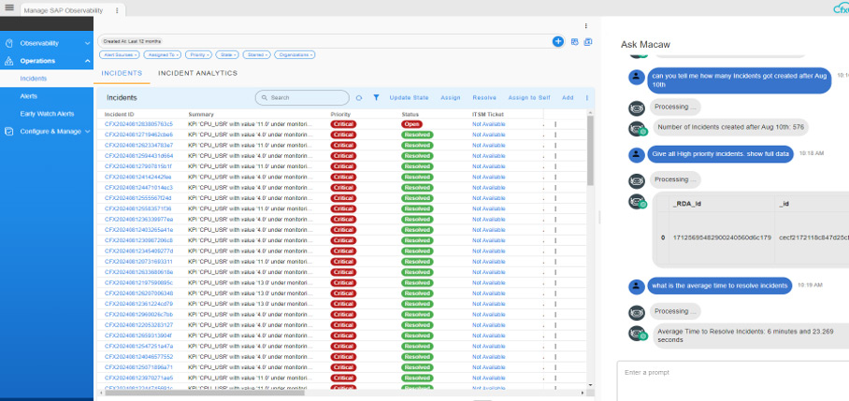Click the Resolve button
Viewport: 849px width, 401px height.
click(x=484, y=98)
